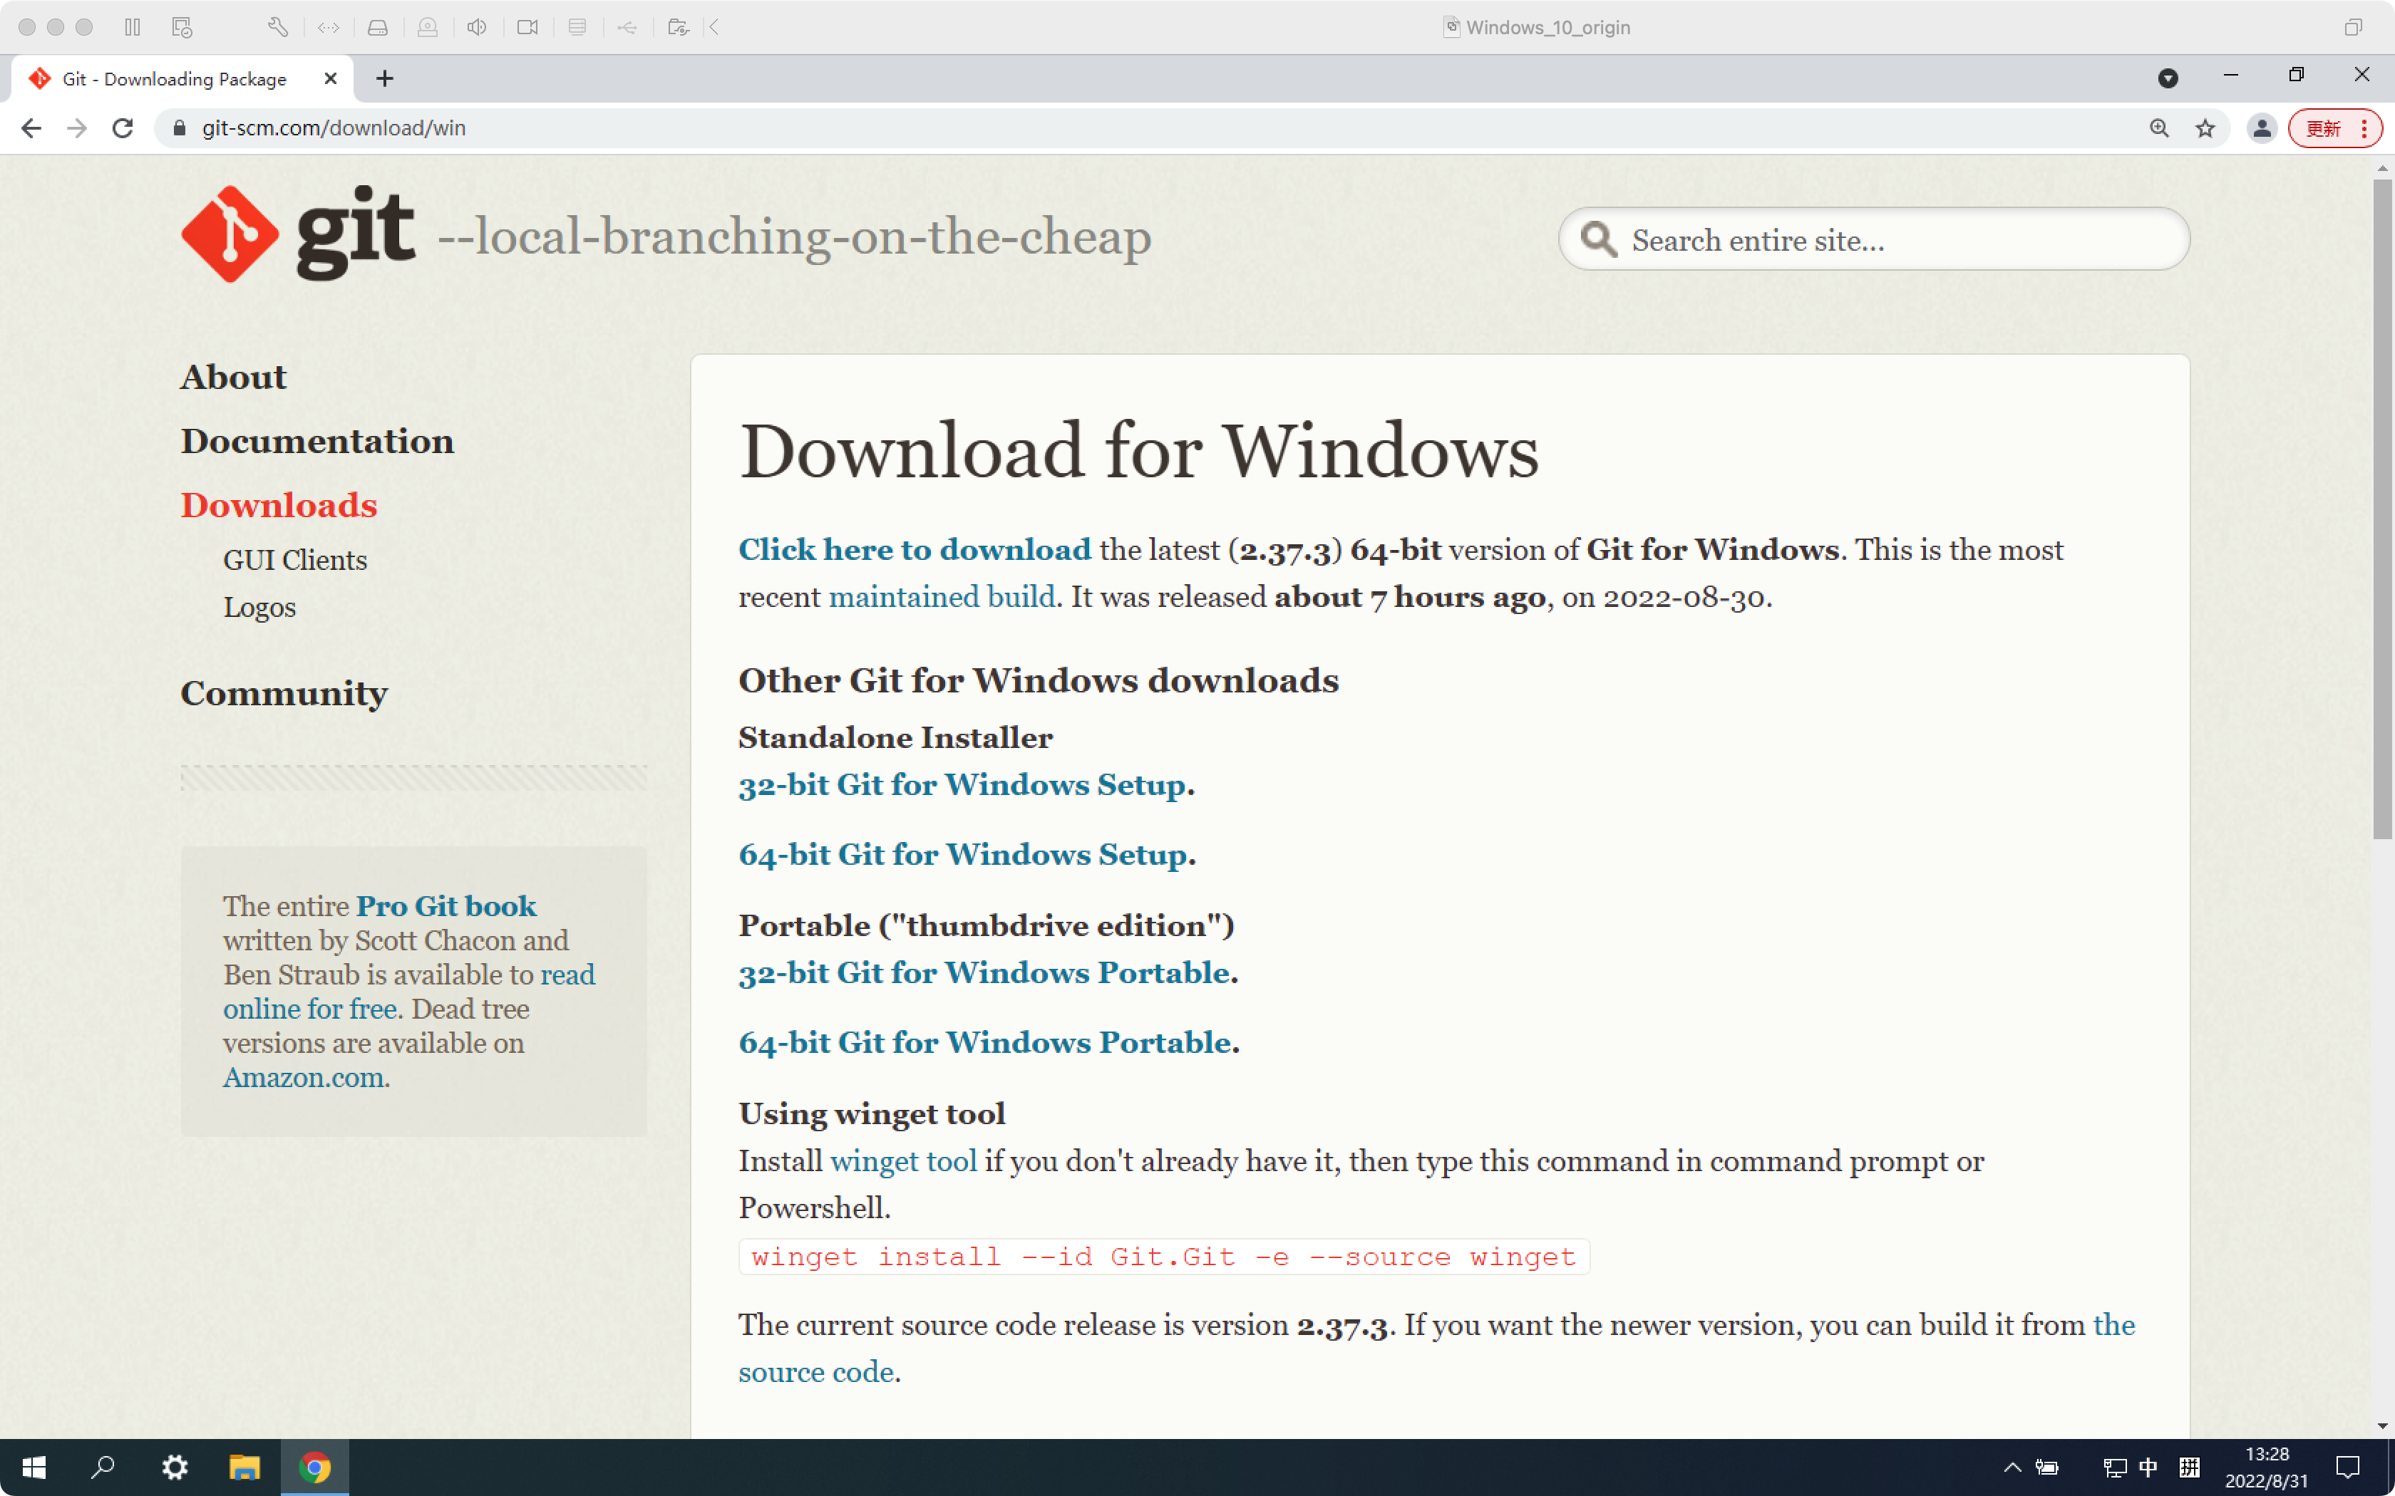2395x1496 pixels.
Task: Click the Git logo in the page header
Action: (298, 234)
